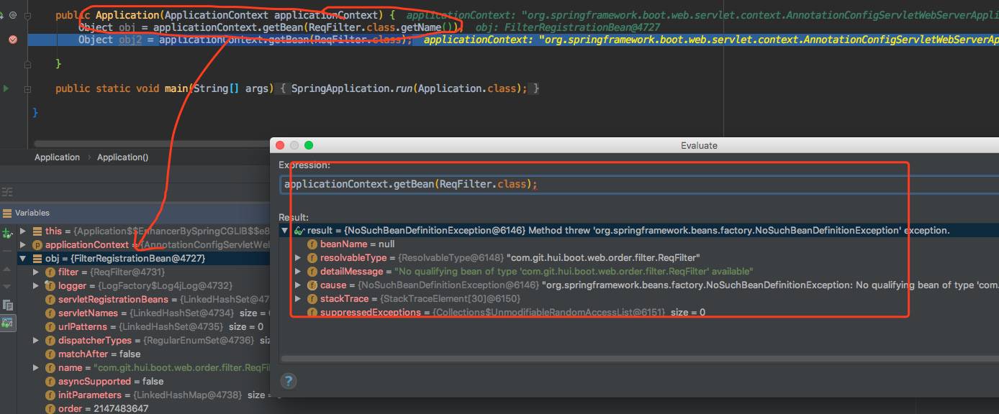The height and width of the screenshot is (414, 999).
Task: Expand the folded main method block
Action: point(27,89)
